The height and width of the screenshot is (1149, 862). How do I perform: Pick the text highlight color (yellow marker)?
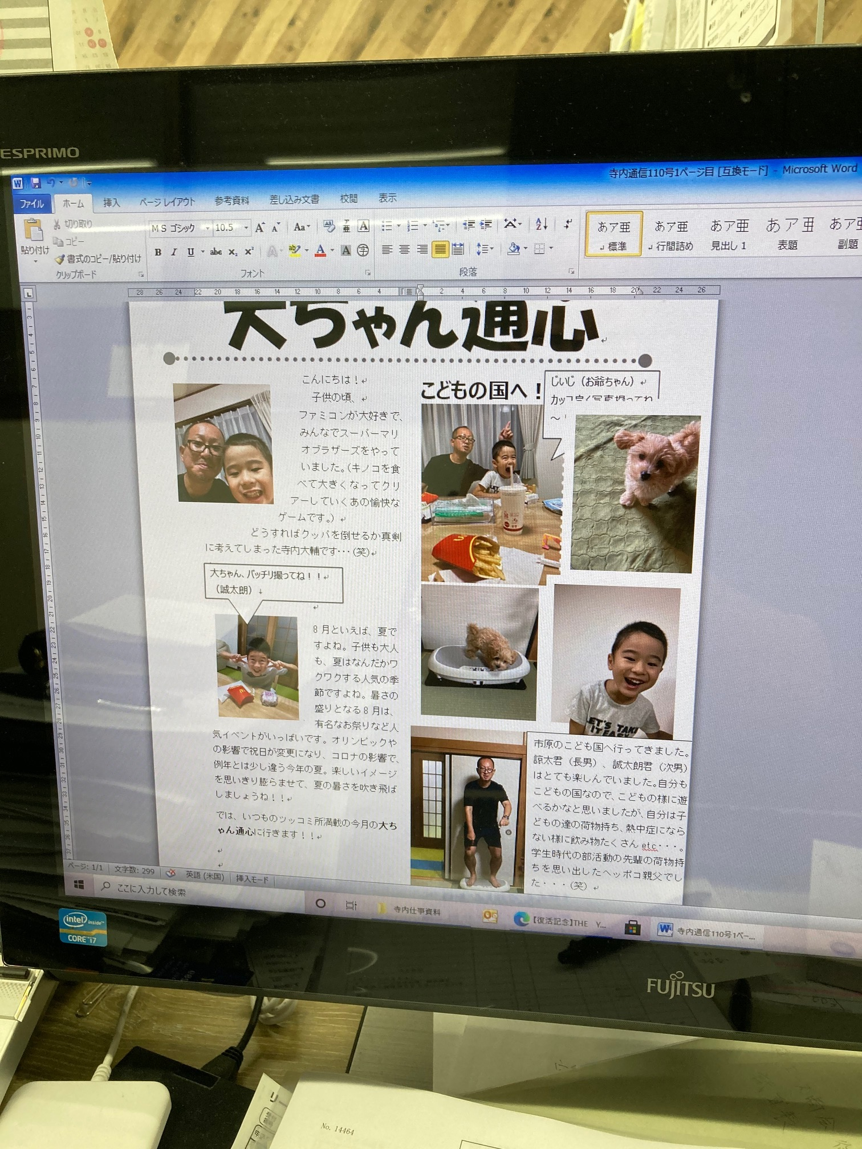click(x=294, y=251)
